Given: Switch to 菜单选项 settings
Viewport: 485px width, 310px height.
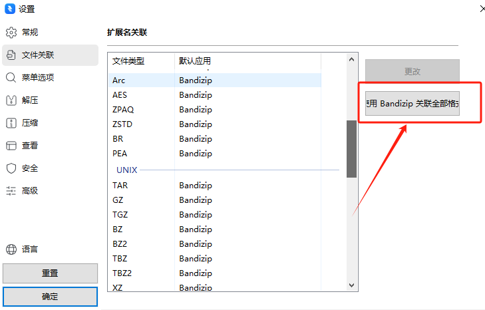Looking at the screenshot, I should tap(50, 77).
